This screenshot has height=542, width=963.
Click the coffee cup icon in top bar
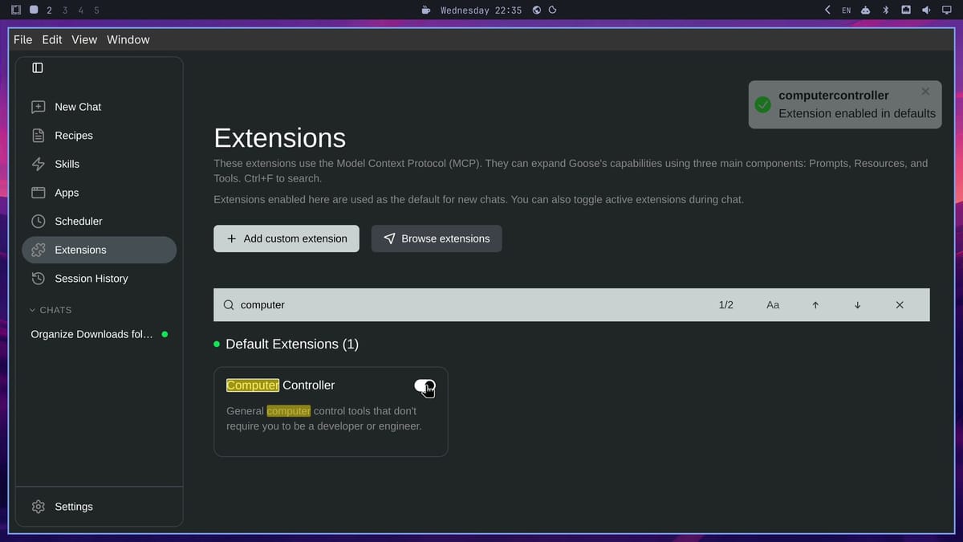click(426, 10)
